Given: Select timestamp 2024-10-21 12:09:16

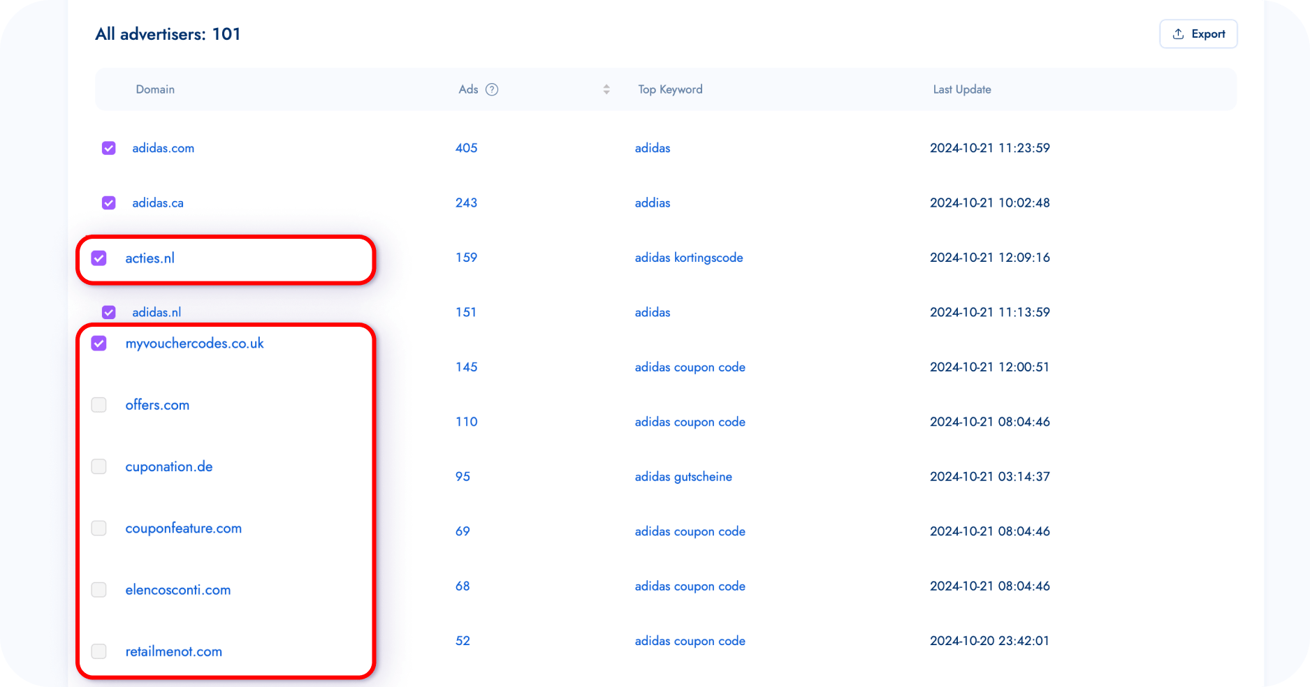Looking at the screenshot, I should point(990,258).
